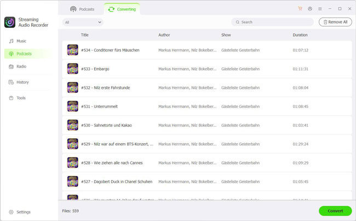Open the History section label
356x221 pixels.
pos(22,82)
